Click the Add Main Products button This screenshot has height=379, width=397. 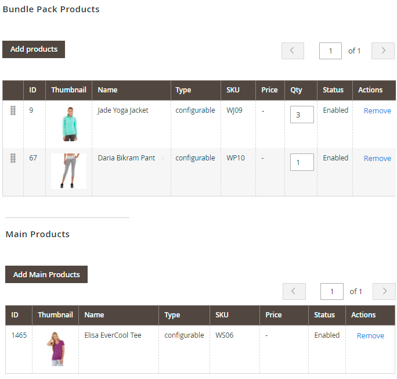click(46, 274)
